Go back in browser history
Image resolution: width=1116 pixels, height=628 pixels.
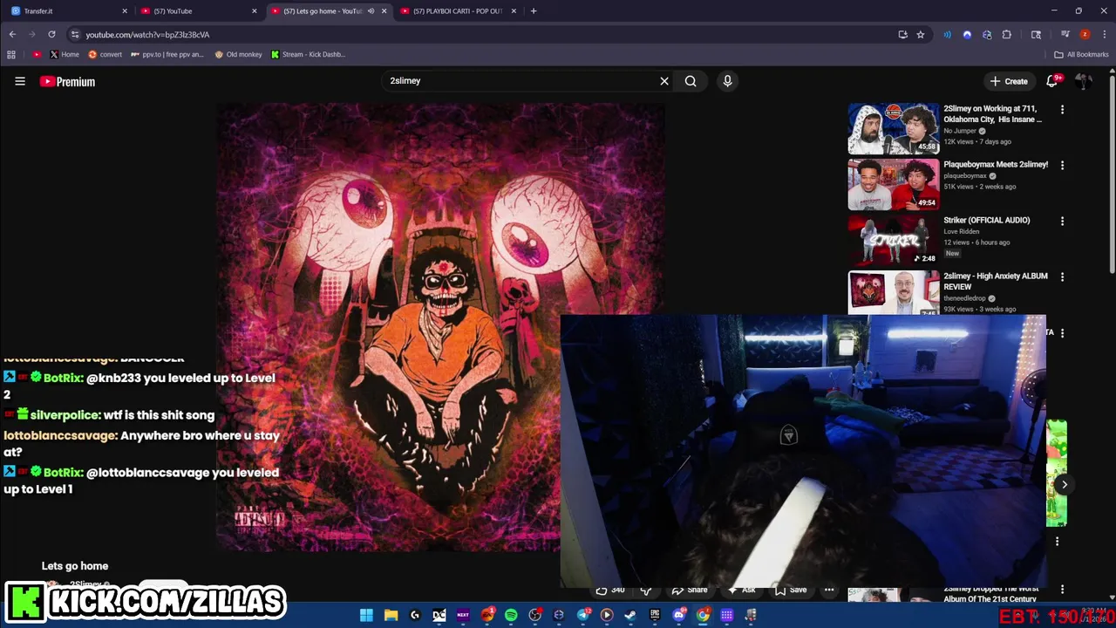tap(12, 34)
